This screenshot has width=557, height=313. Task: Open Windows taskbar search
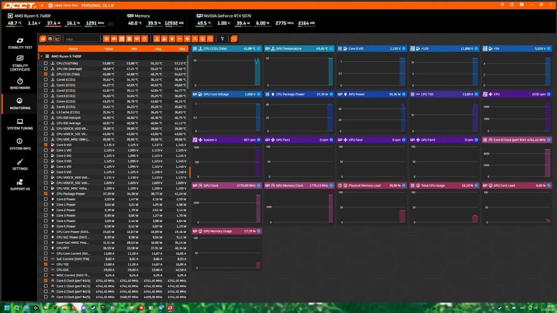(x=17, y=307)
